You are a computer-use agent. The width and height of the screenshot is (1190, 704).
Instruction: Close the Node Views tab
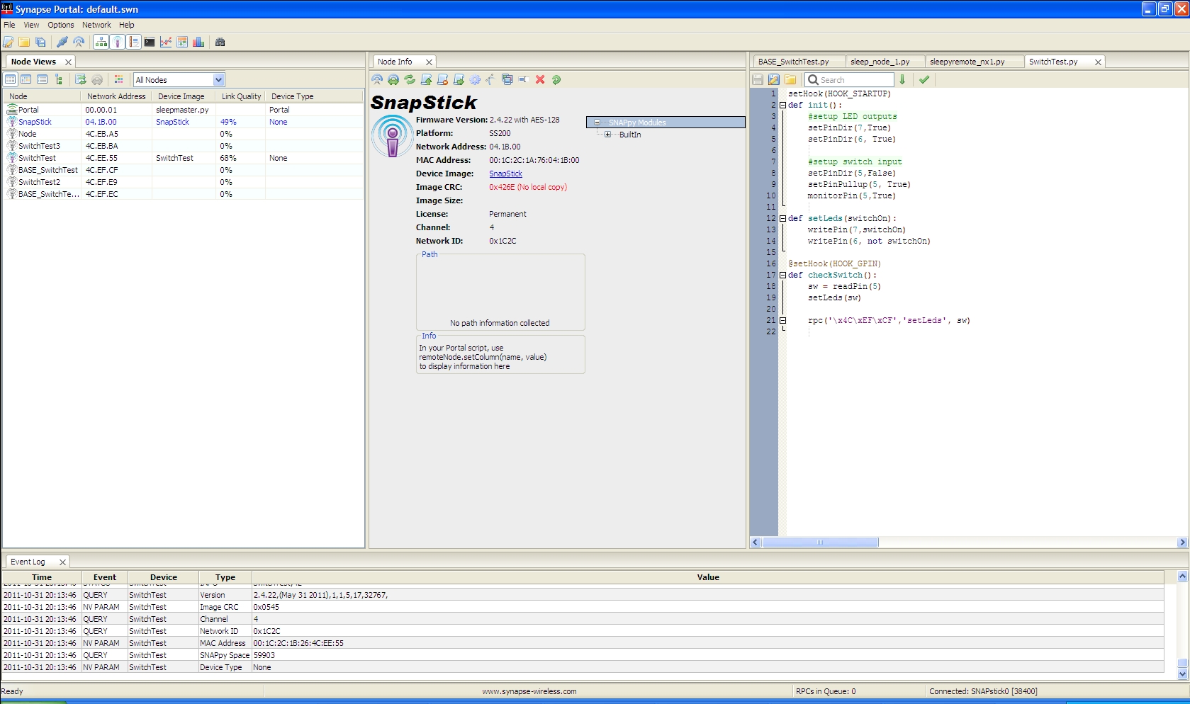68,62
